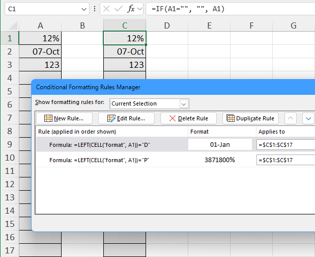Click into the formula bar text =IF(A1="", "", A1)
This screenshot has height=257, width=315.
coord(188,9)
